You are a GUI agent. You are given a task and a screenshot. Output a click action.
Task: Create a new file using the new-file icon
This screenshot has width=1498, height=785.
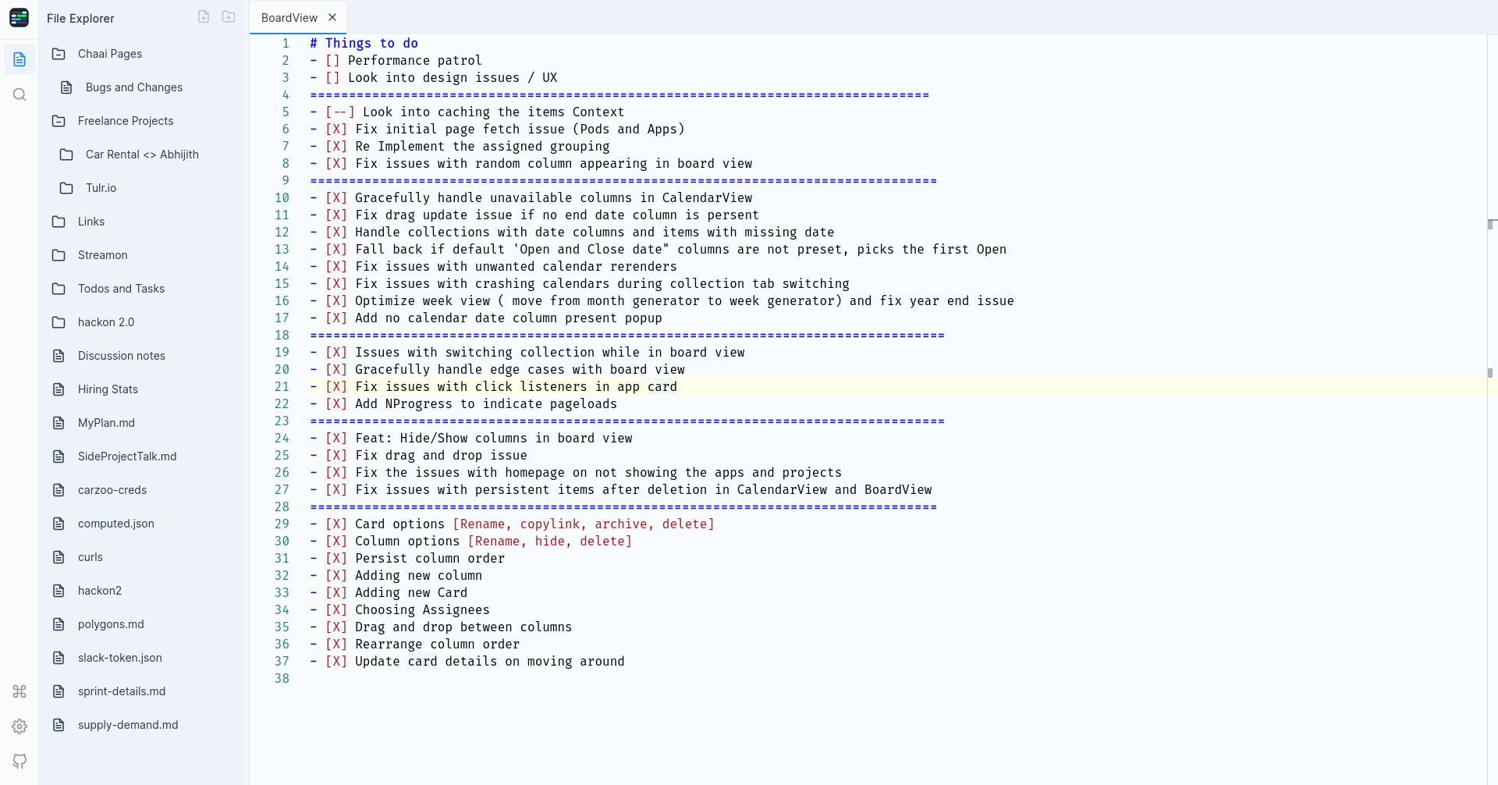pyautogui.click(x=204, y=16)
